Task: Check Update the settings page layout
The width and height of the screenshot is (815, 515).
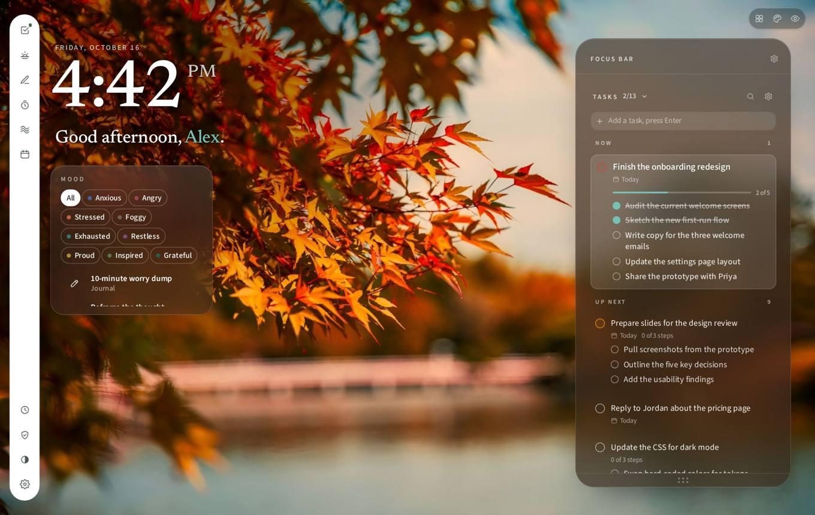Action: click(616, 262)
